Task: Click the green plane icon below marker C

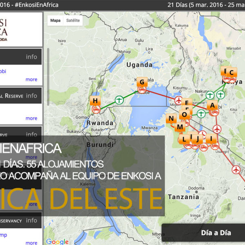Action: [x=220, y=95]
